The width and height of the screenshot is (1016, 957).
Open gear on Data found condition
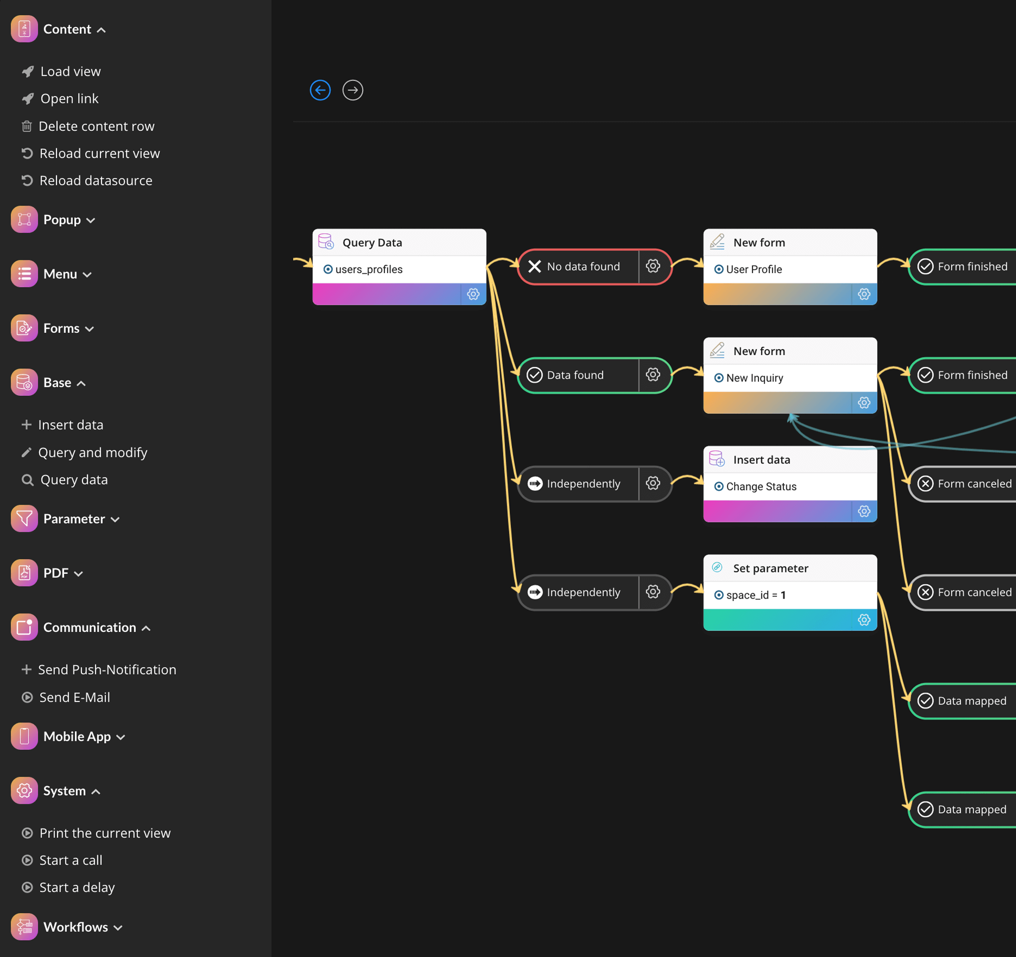point(653,375)
